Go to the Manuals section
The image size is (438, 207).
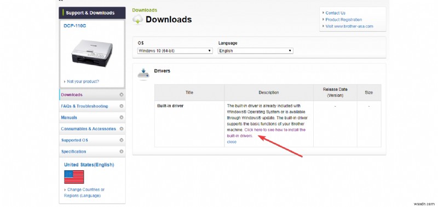coord(92,118)
